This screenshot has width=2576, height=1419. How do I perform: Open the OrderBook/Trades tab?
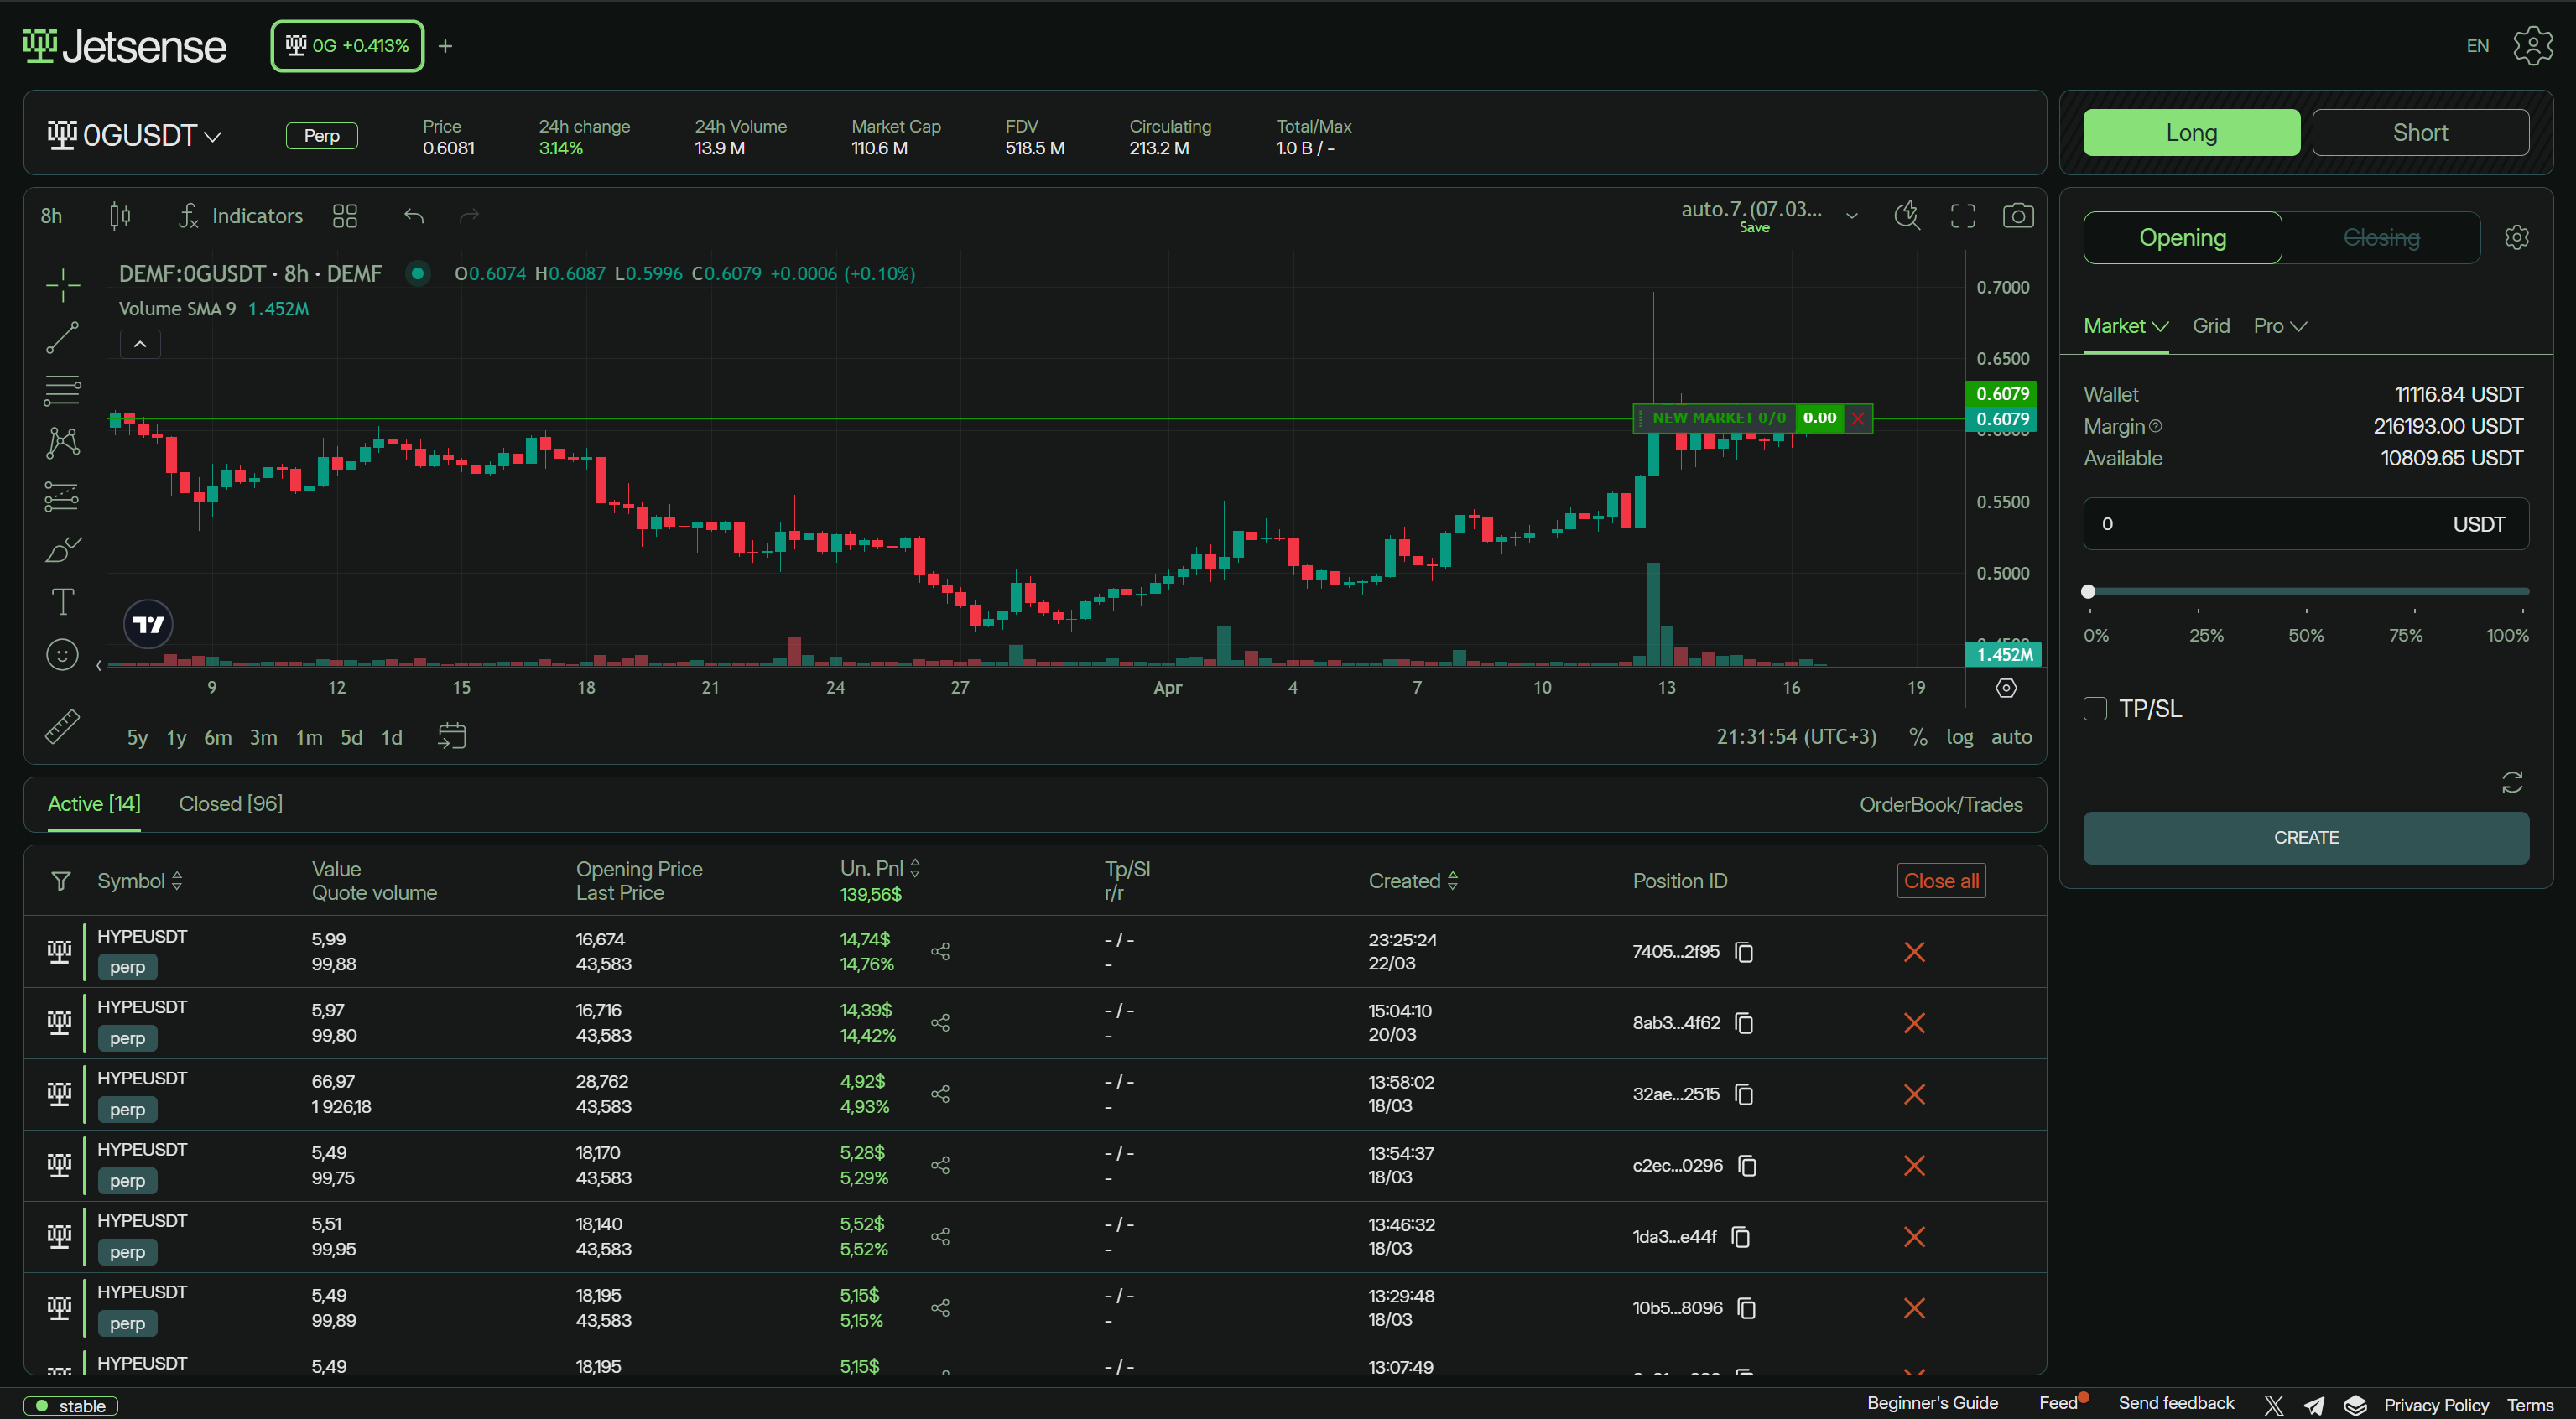coord(1940,805)
